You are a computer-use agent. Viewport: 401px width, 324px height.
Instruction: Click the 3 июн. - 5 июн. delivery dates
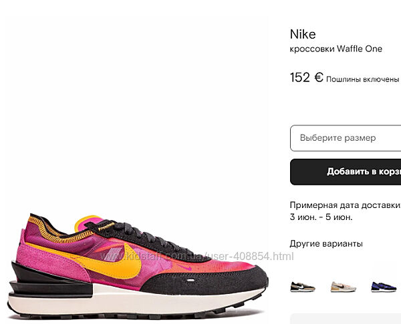pos(321,217)
